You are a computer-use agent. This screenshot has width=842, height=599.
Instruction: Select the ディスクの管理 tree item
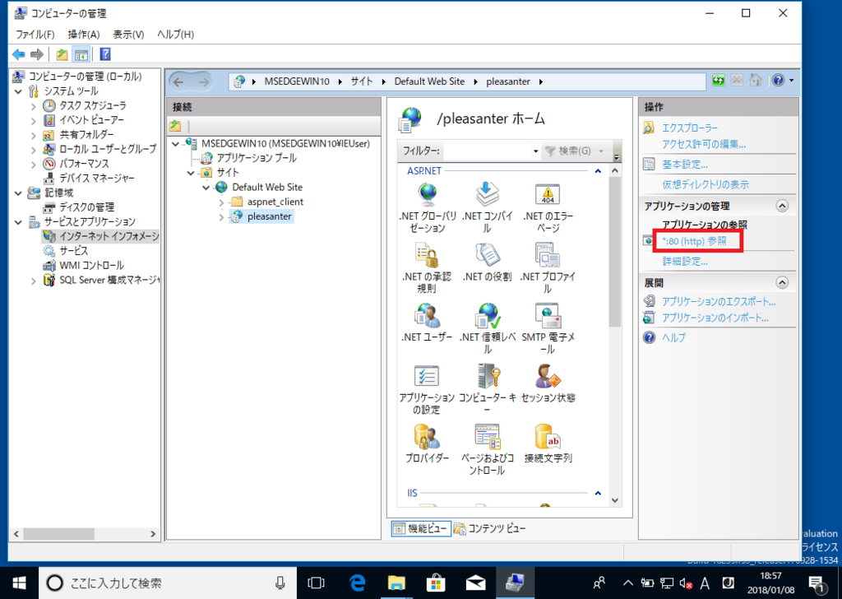pyautogui.click(x=86, y=207)
